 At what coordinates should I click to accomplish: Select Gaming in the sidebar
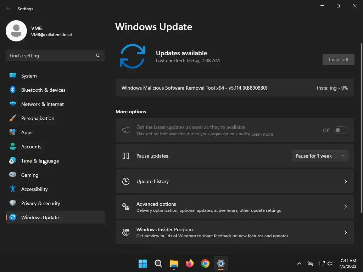point(55,175)
